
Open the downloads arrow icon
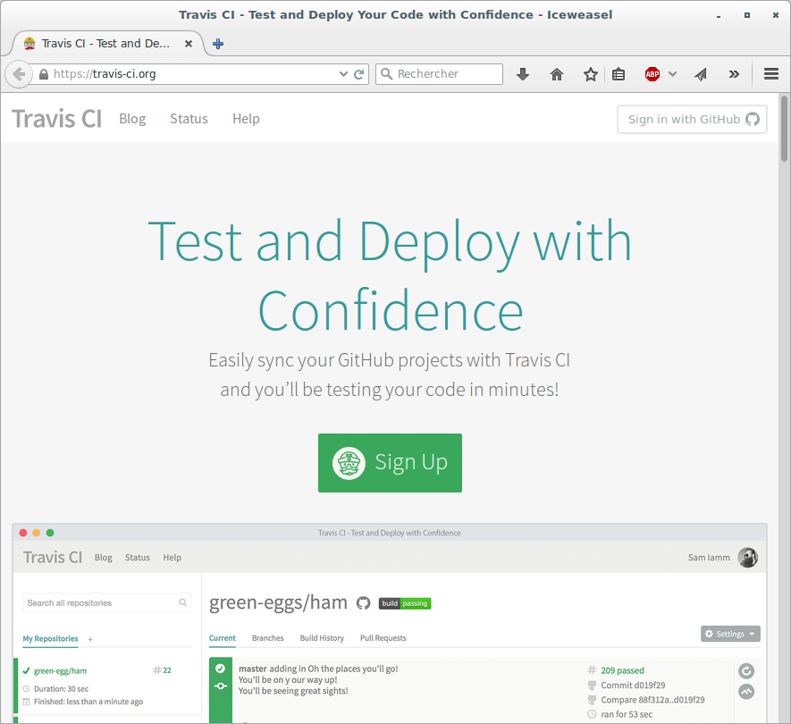(x=523, y=75)
